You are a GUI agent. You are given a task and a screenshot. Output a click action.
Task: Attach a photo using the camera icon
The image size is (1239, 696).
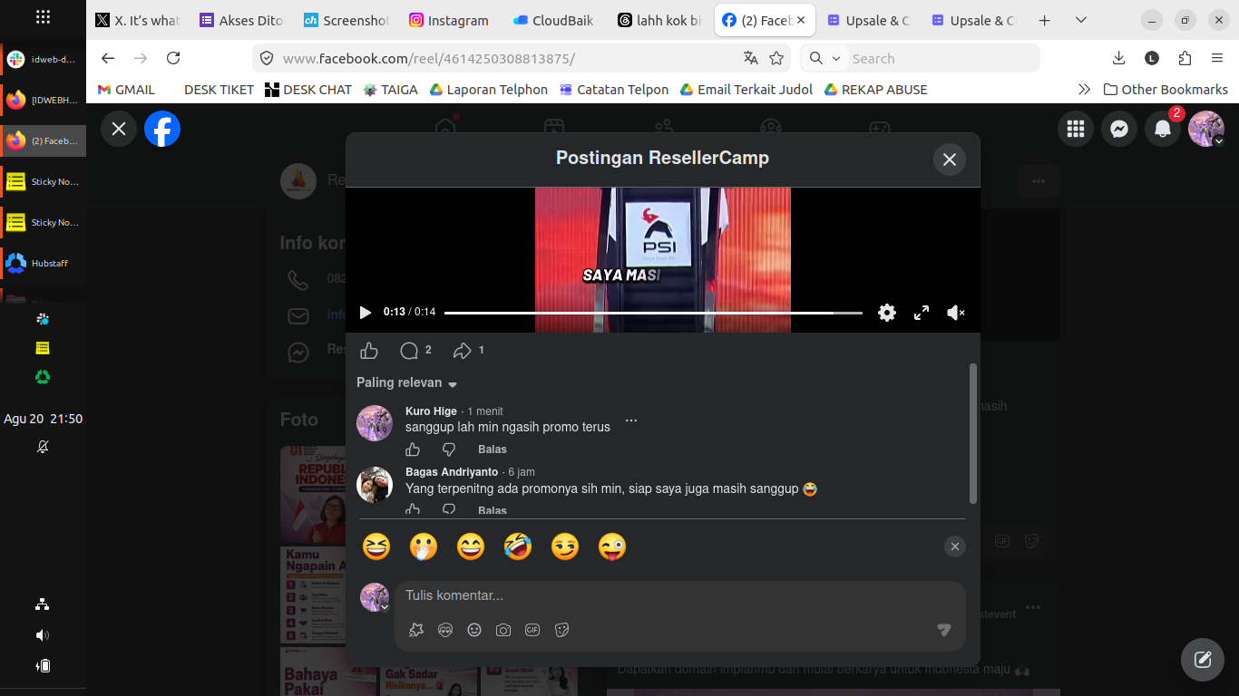tap(503, 630)
